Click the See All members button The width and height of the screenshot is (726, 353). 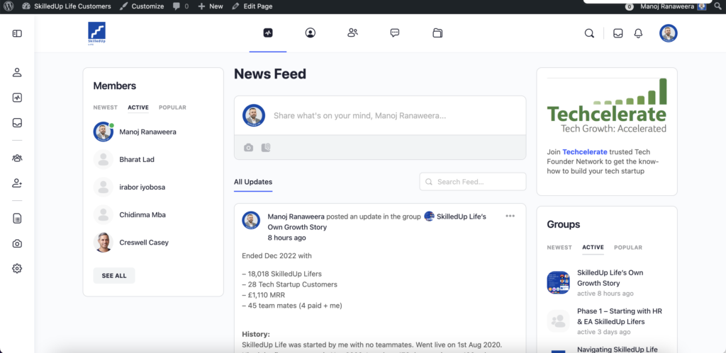pyautogui.click(x=114, y=275)
